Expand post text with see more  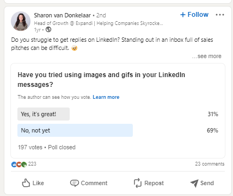tap(207, 56)
